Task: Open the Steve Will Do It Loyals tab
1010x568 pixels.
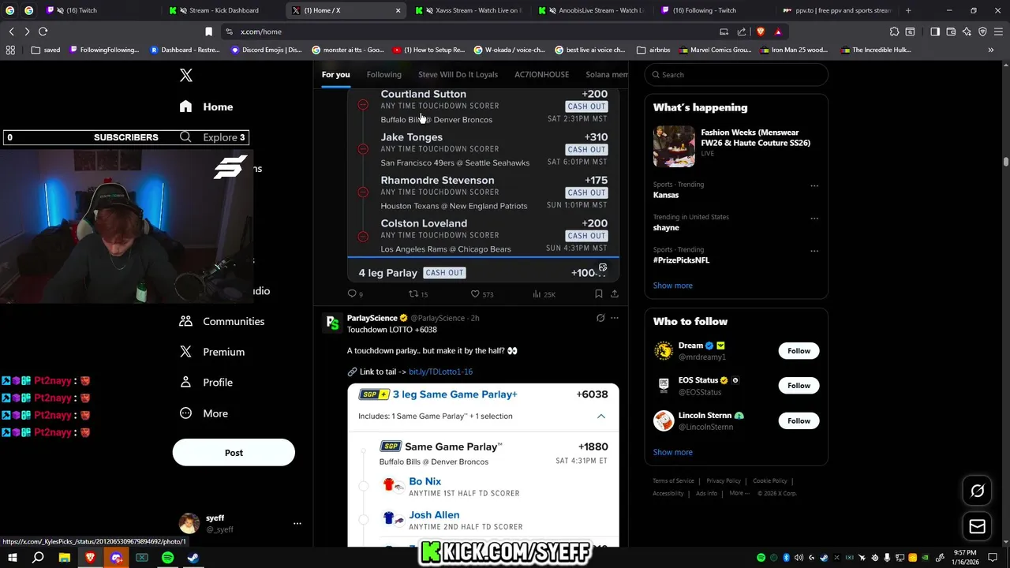Action: coord(458,75)
